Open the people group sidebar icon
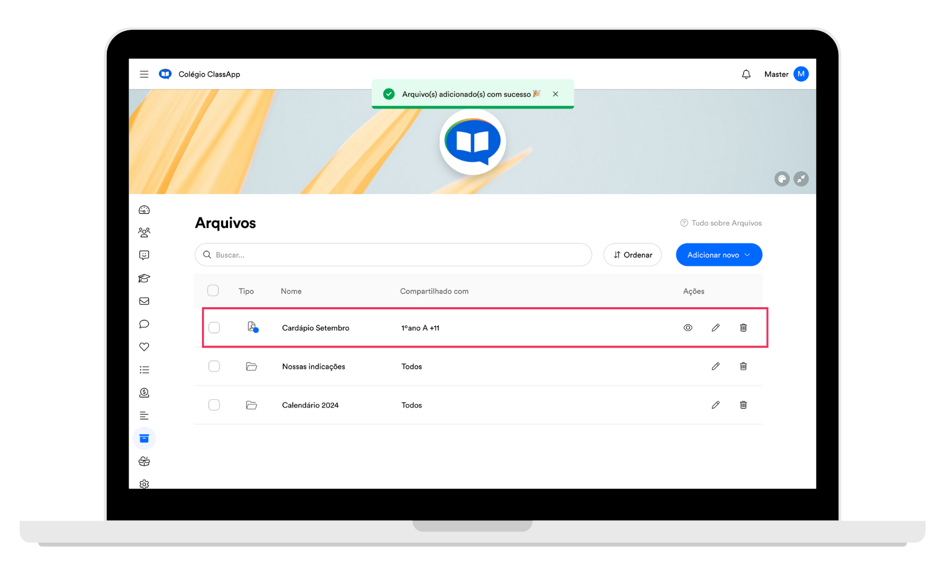 click(144, 232)
